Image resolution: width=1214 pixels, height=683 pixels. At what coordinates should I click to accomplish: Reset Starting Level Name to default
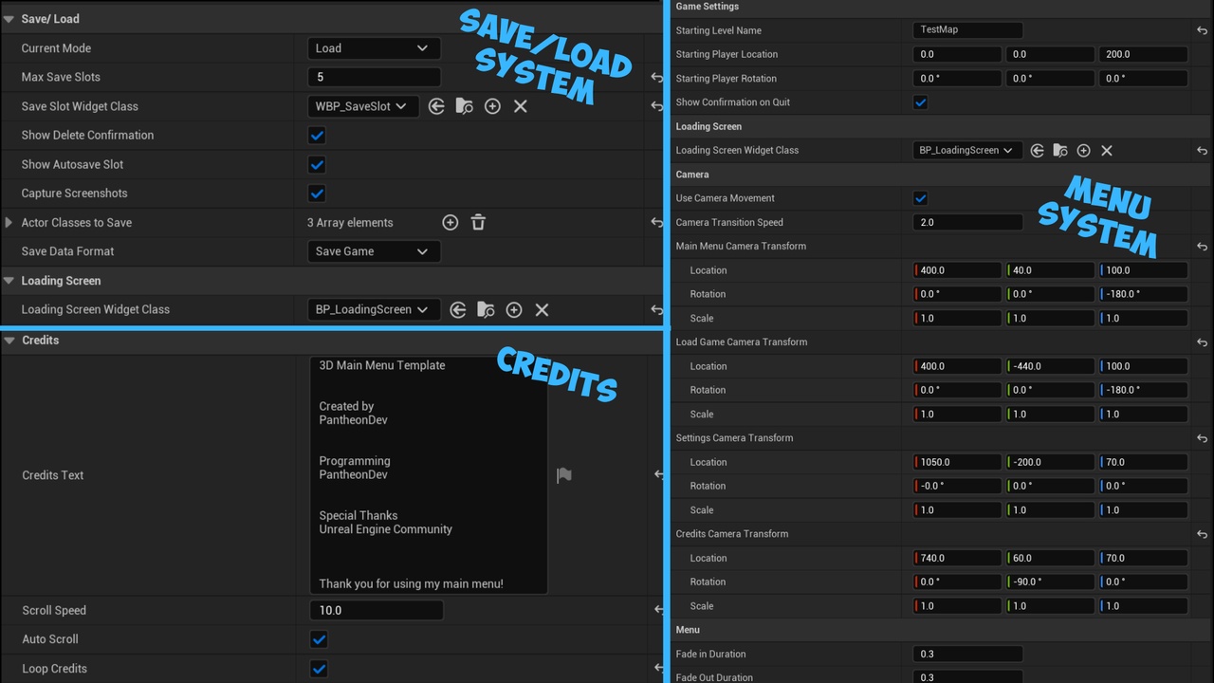pyautogui.click(x=1202, y=30)
